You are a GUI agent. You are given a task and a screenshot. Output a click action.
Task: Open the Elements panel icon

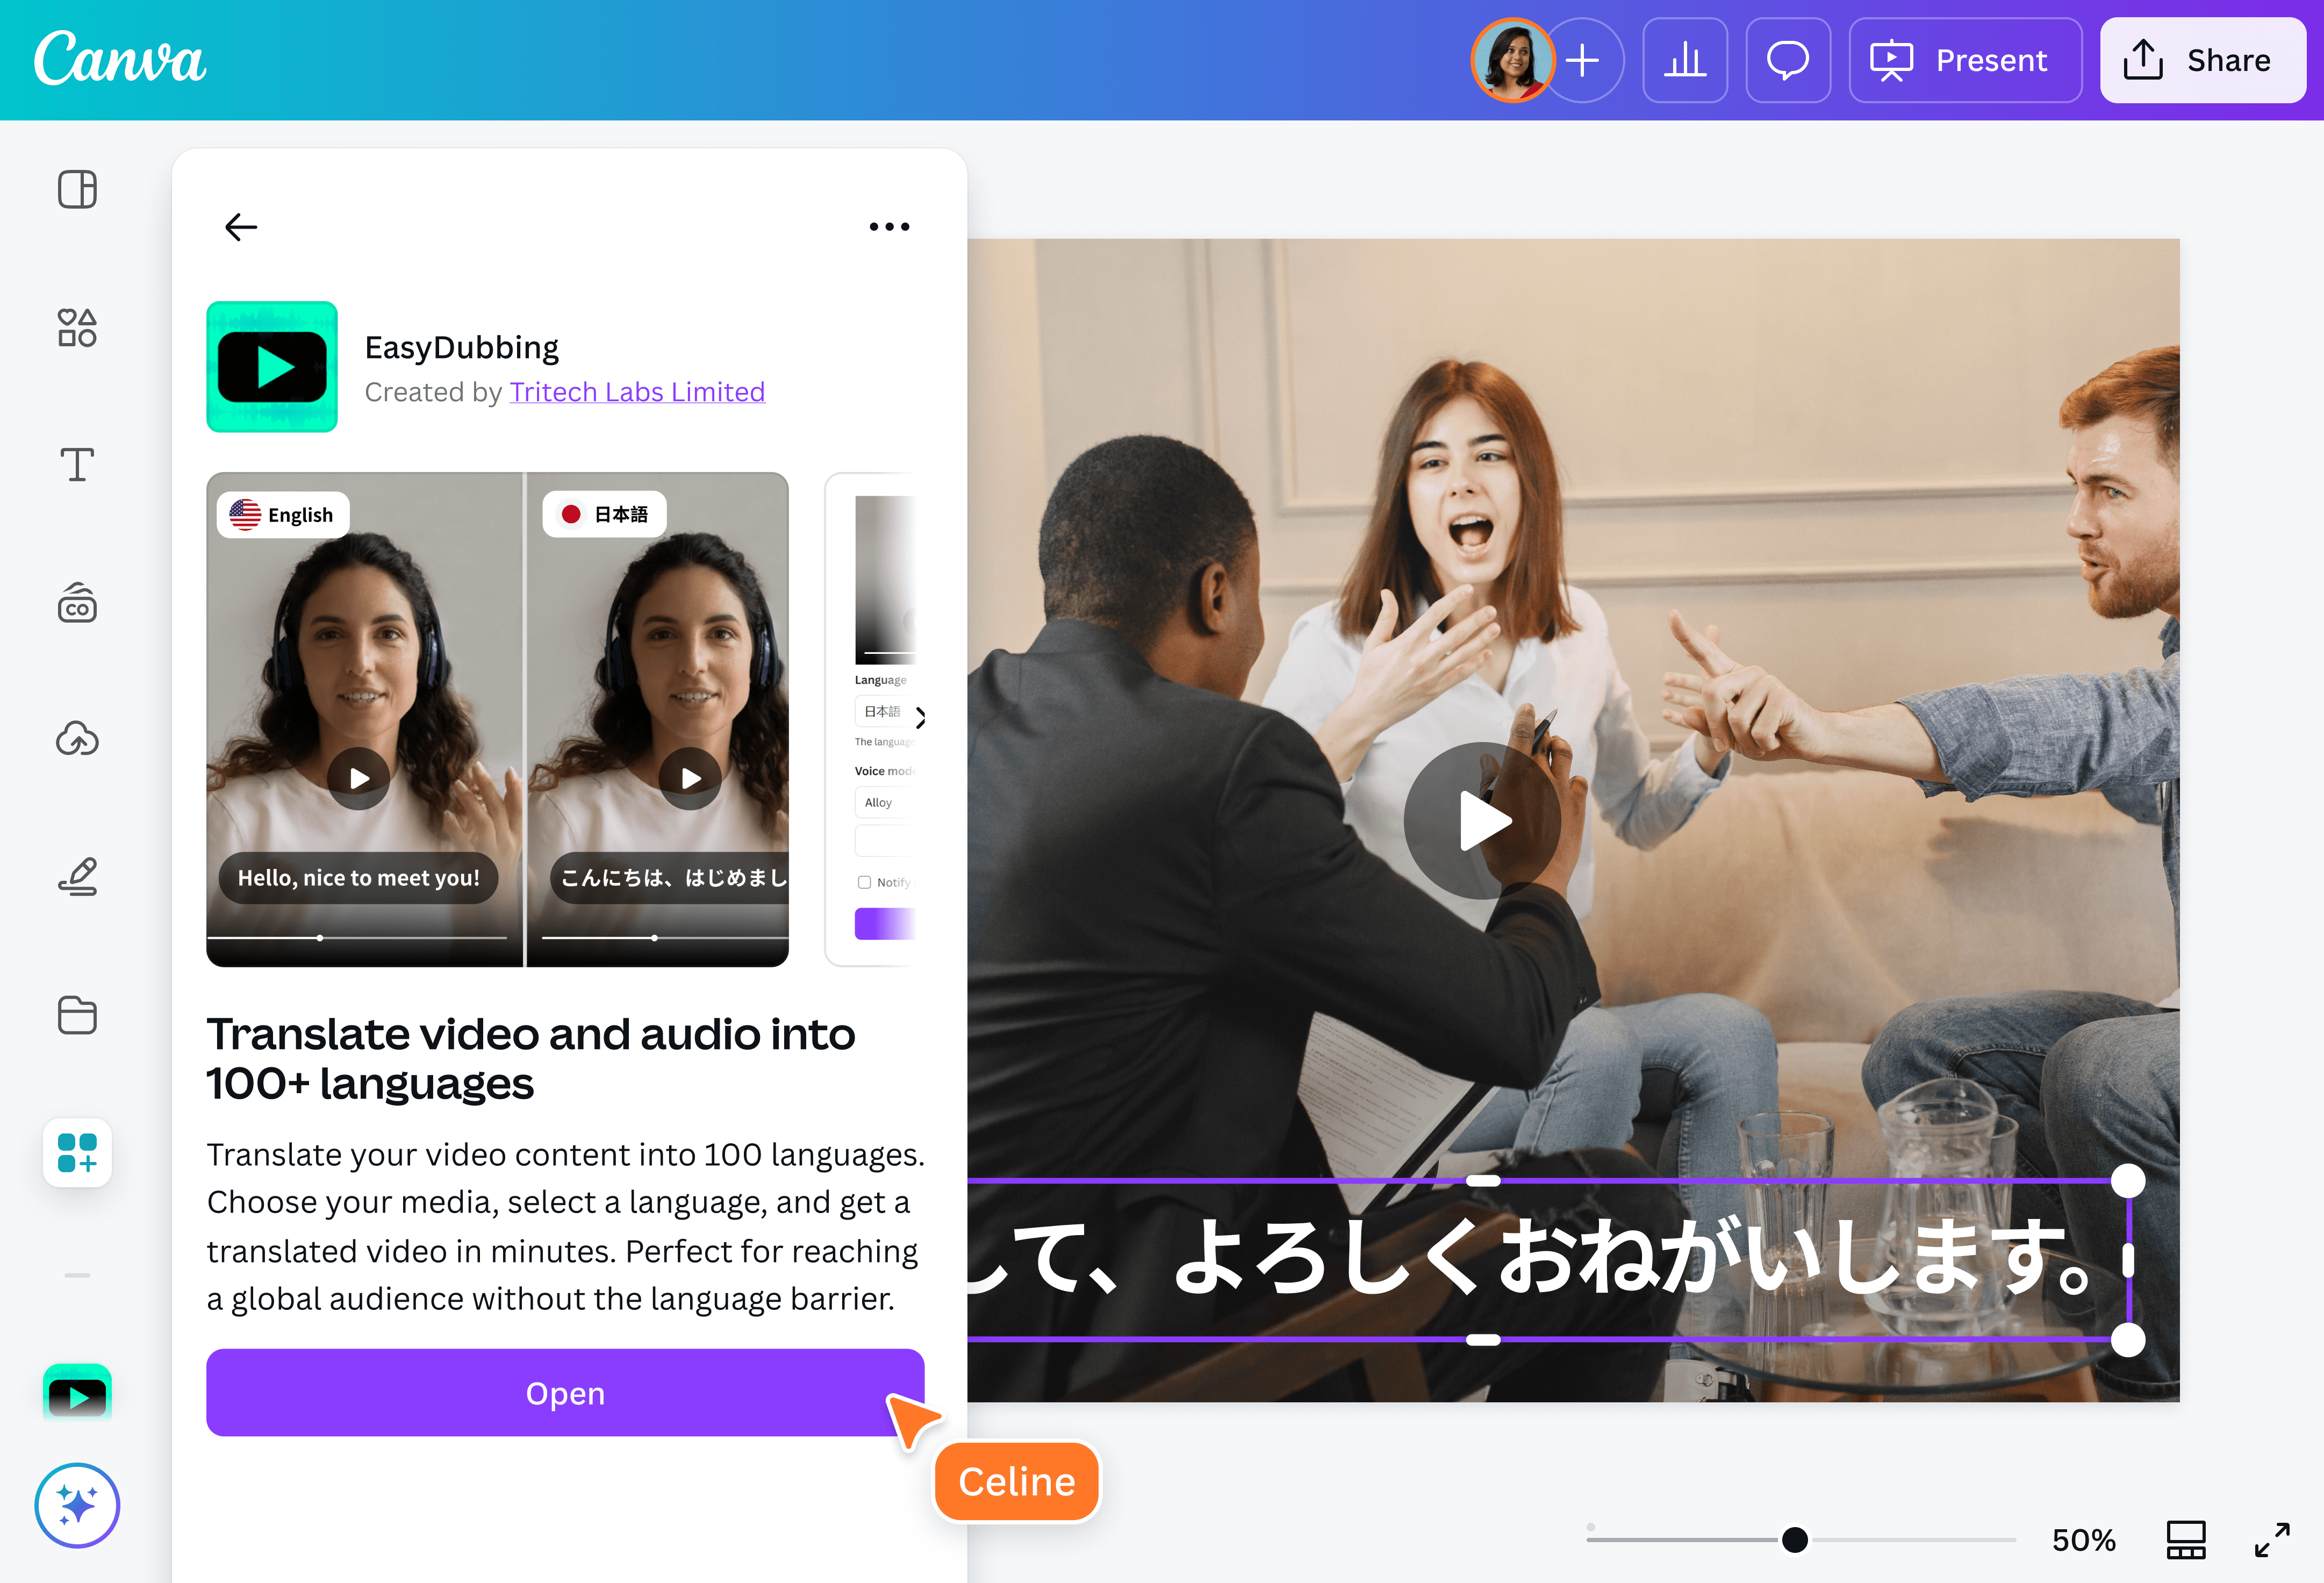77,327
